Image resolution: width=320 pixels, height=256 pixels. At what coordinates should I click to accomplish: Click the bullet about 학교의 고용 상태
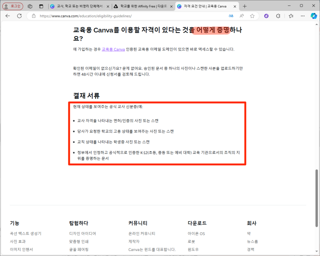(x=125, y=131)
